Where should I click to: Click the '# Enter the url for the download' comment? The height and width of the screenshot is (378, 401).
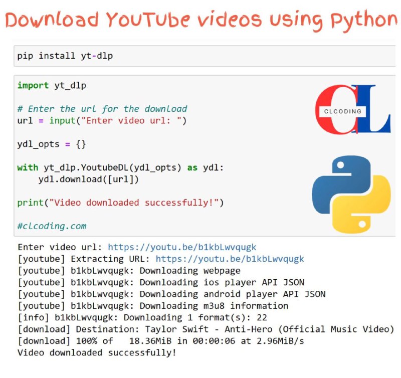tap(102, 109)
